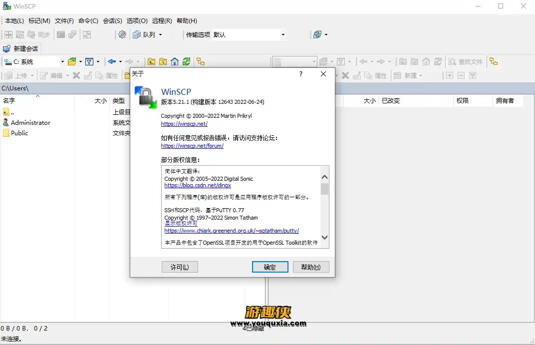Click the copyright box scrollbar up arrow
Viewport: 535px width, 345px height.
pyautogui.click(x=324, y=177)
